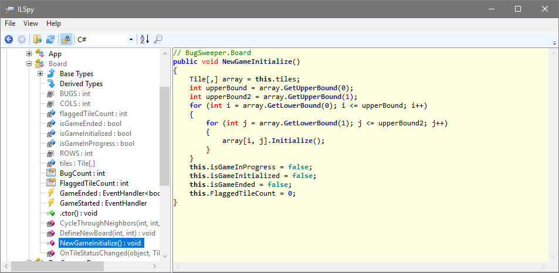Click the Forward navigation arrow
Screen dimensions: 559x273
coord(21,39)
